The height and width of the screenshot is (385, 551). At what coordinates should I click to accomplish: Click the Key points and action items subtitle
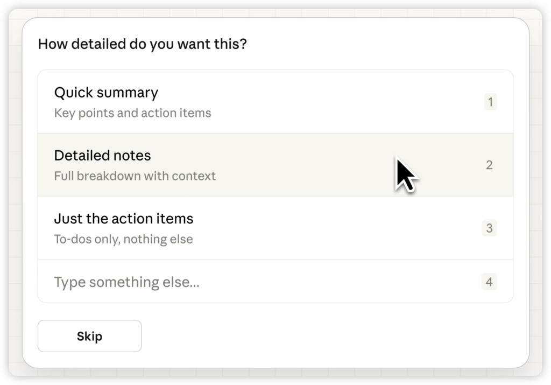point(132,113)
